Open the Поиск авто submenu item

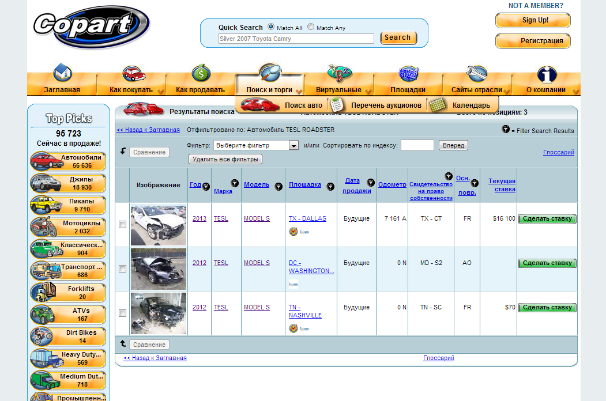click(282, 105)
